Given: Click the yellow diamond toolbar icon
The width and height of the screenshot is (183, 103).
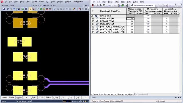Looking at the screenshot, I should click(44, 9).
